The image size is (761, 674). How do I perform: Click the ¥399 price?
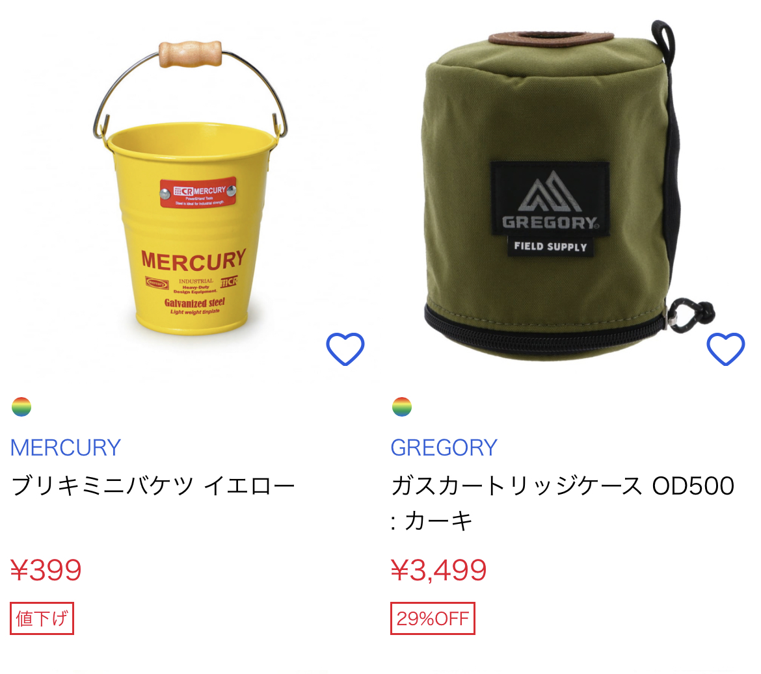coord(46,570)
